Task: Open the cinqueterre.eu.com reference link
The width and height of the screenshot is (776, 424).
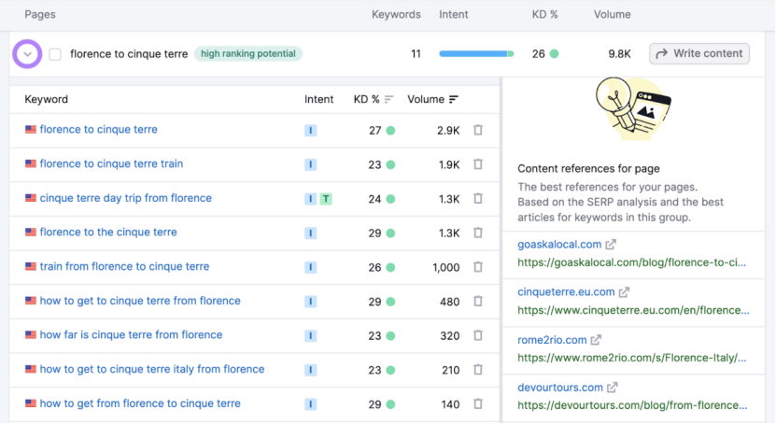Action: (566, 292)
